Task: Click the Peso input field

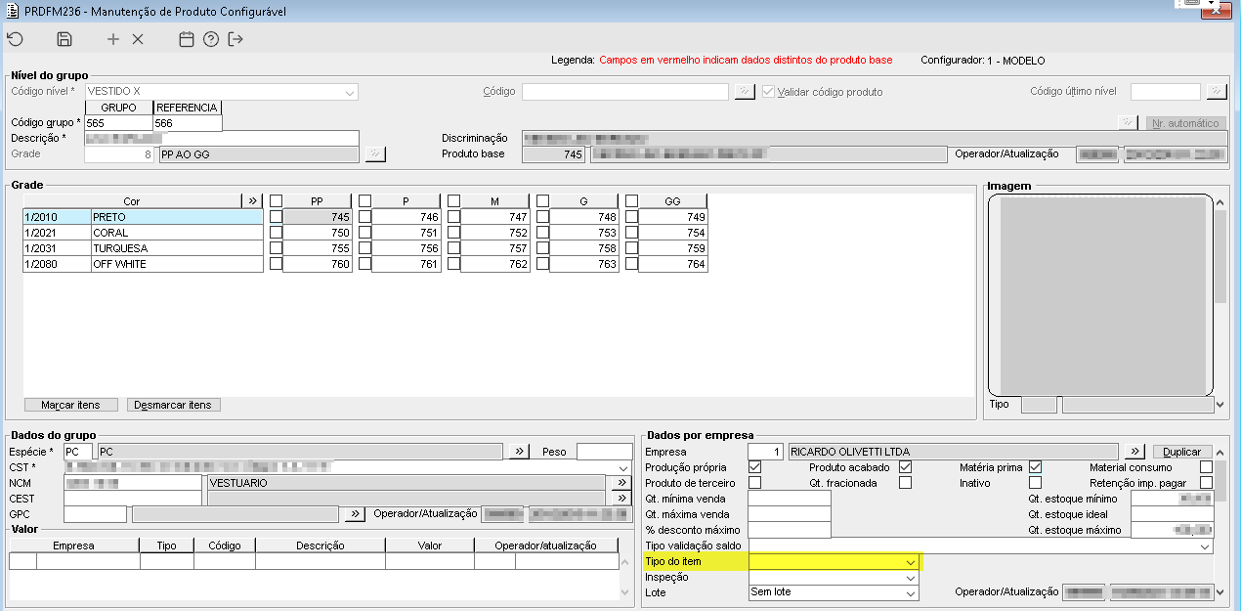Action: [604, 452]
